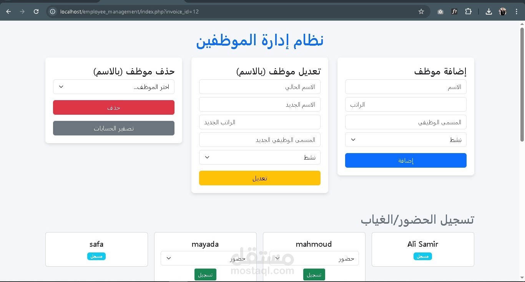
Task: Click the heading تسجيل الحضور/الغياب
Action: [417, 219]
